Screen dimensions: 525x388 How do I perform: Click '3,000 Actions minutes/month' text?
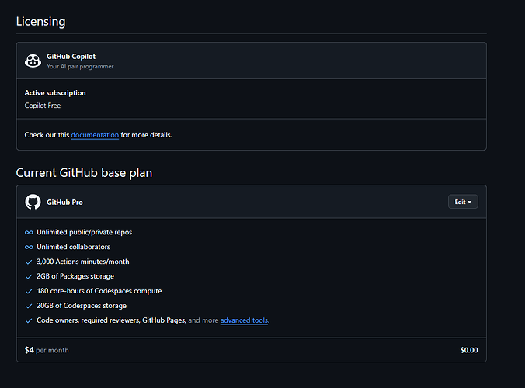point(82,262)
